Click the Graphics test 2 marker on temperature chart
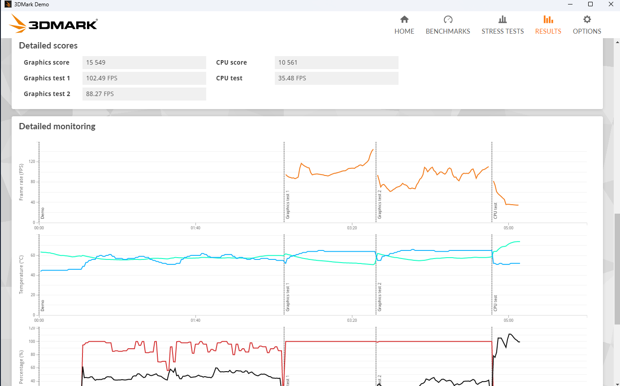The height and width of the screenshot is (386, 620). pos(379,298)
